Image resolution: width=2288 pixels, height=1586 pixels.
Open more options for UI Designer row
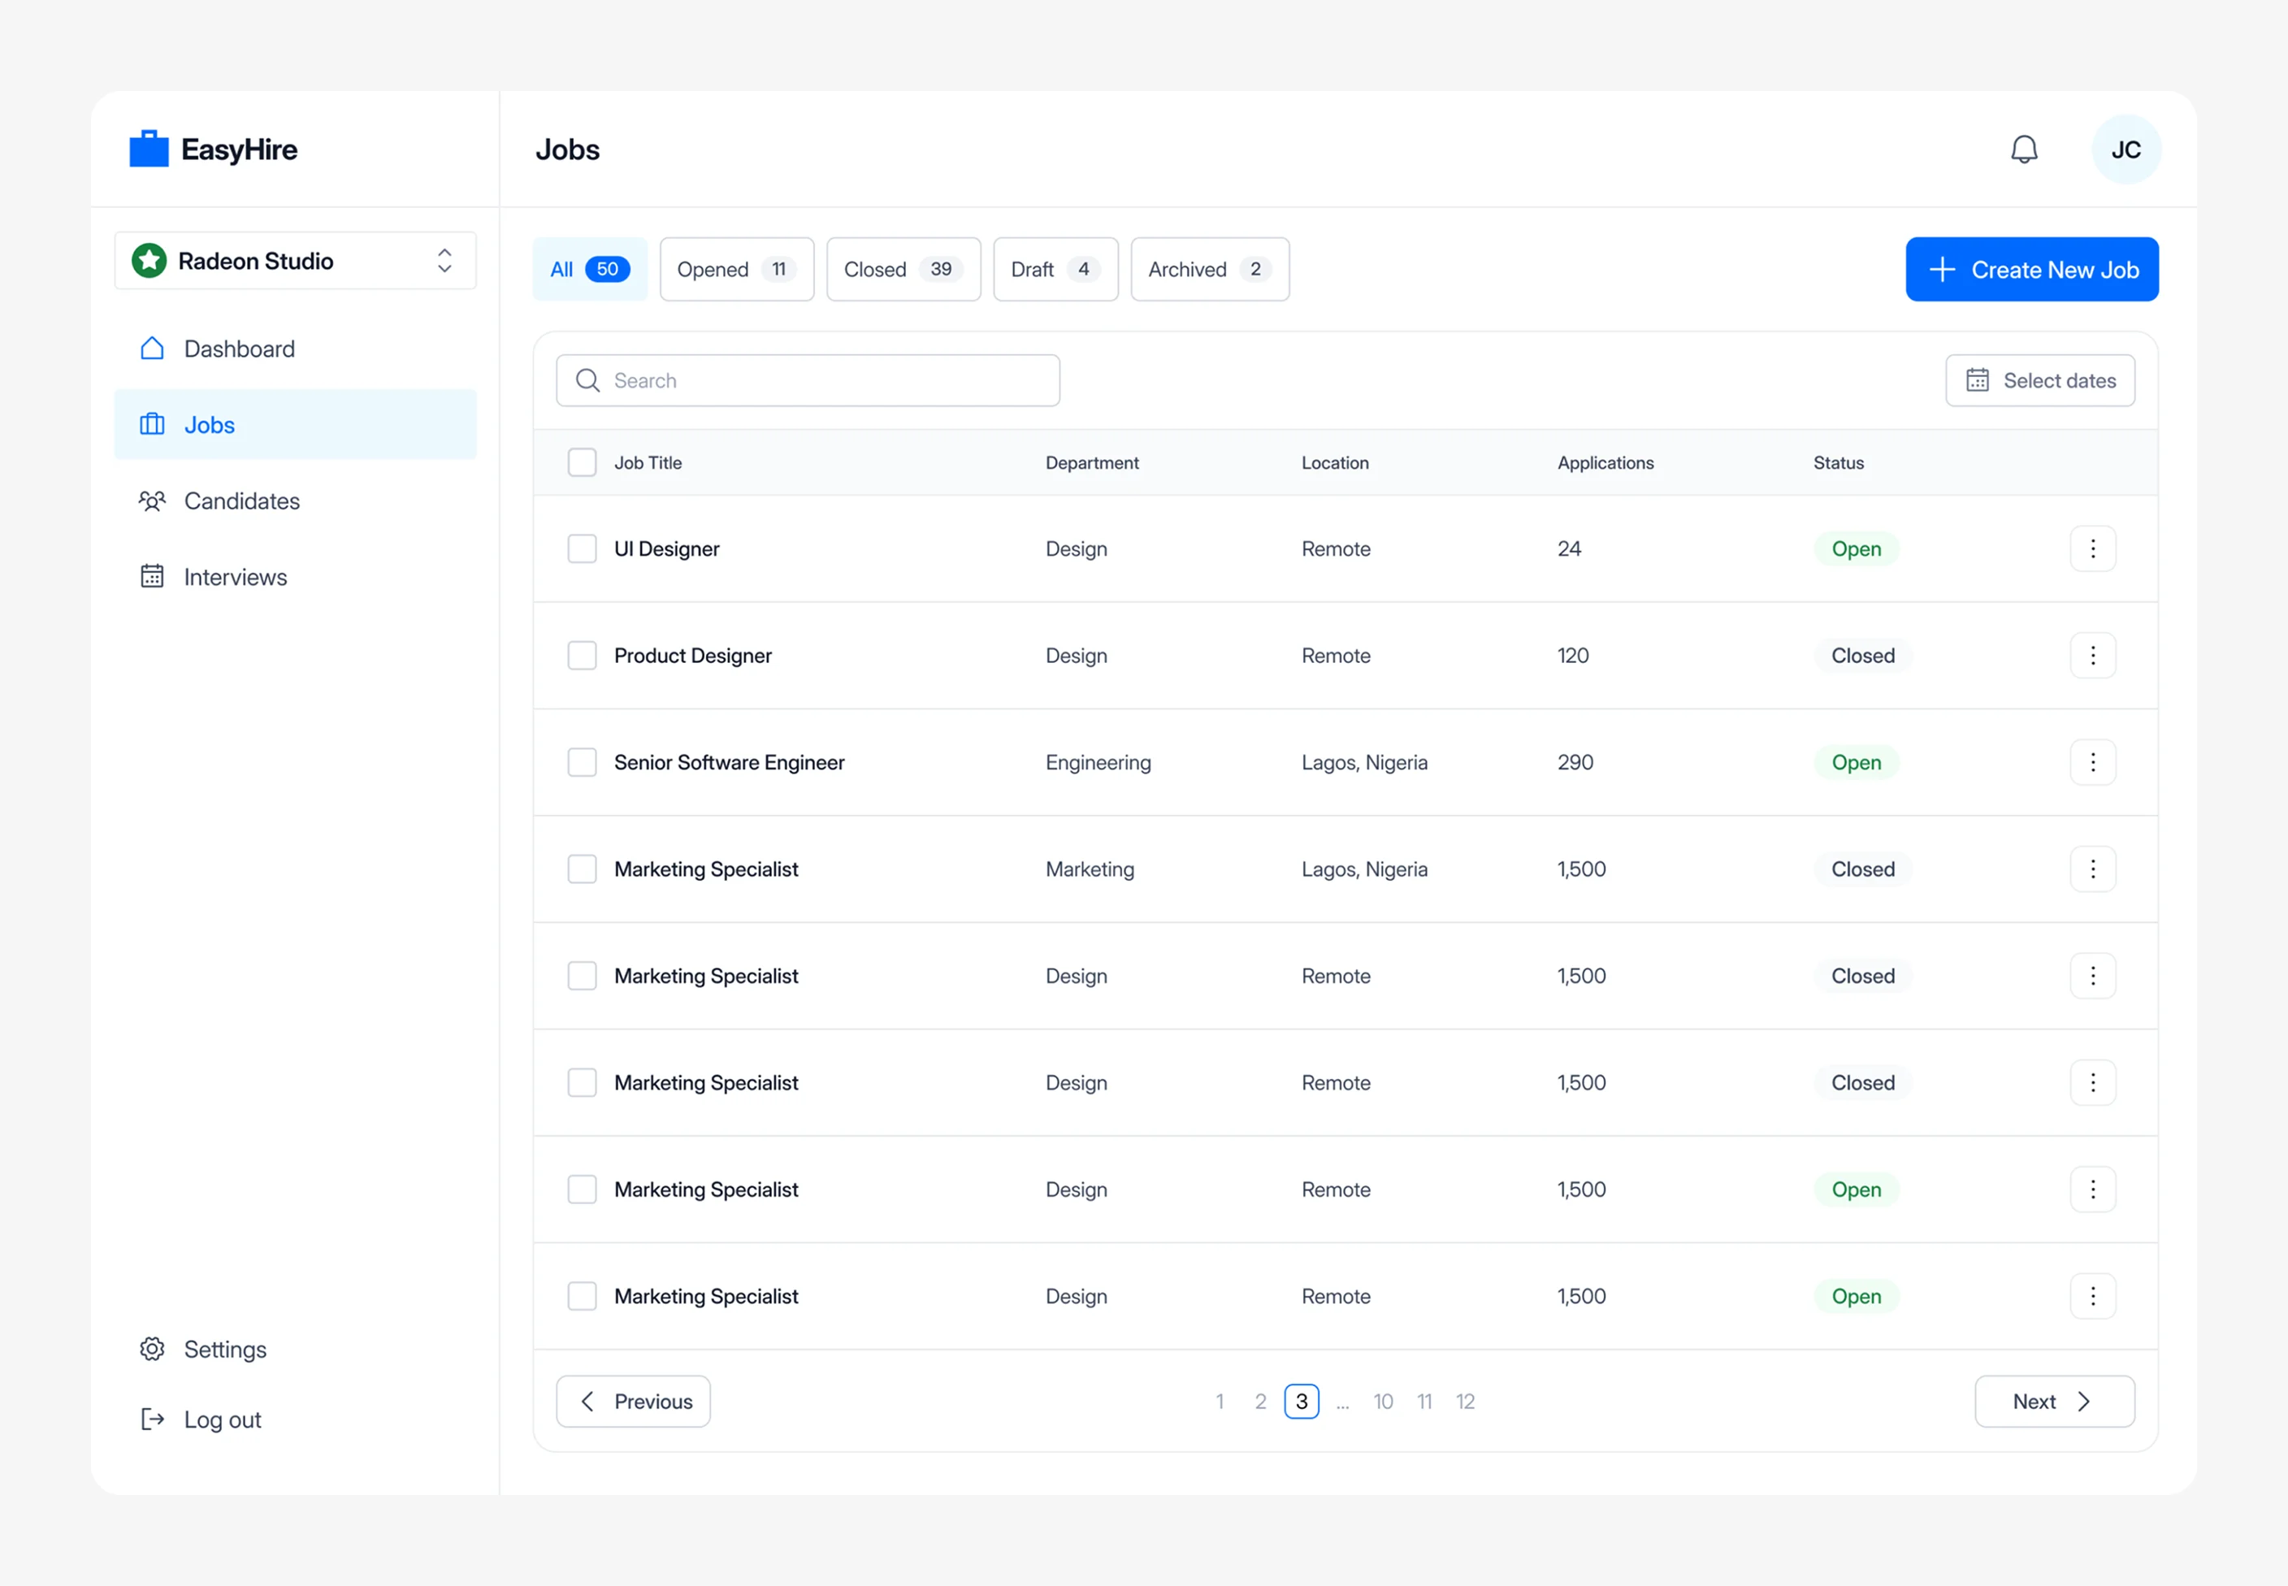pyautogui.click(x=2092, y=548)
